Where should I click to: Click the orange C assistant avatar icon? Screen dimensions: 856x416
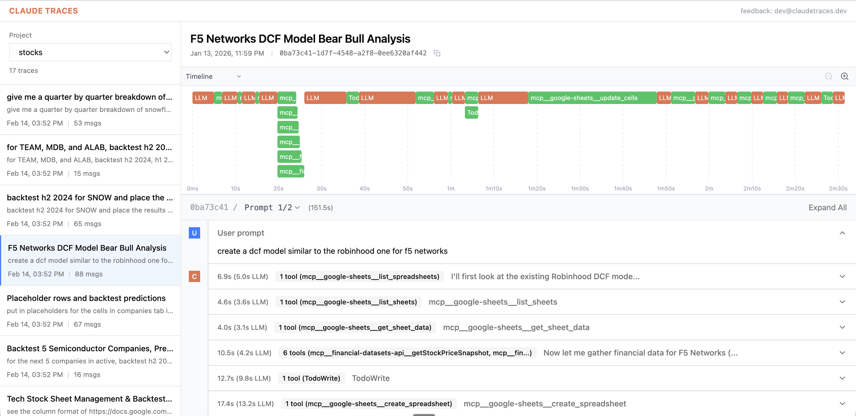194,276
